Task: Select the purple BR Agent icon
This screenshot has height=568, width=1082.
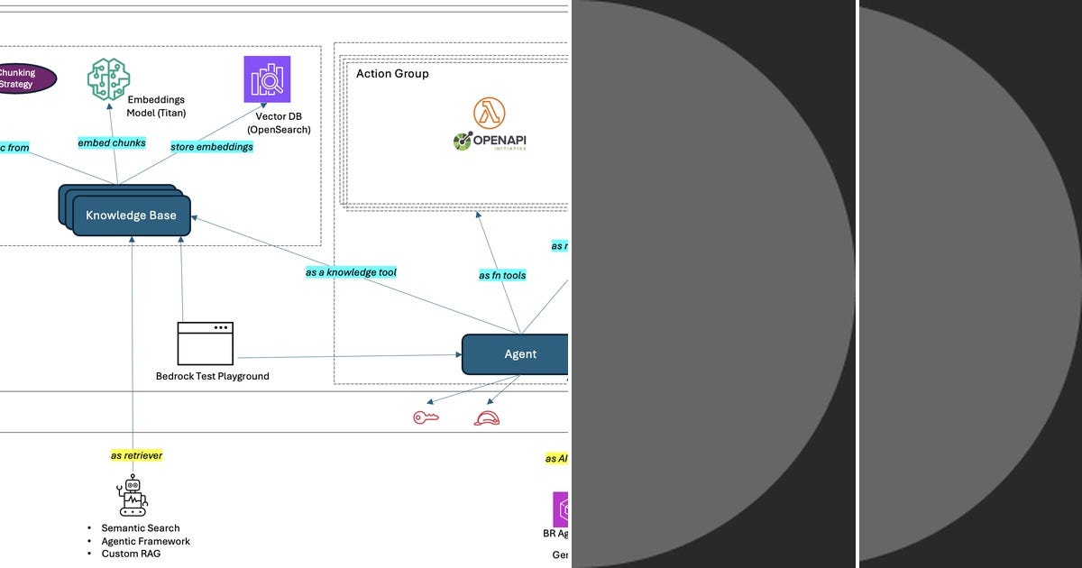Action: point(564,508)
